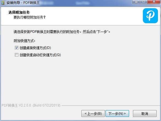Click the PDF转换王 V2.2.0.0 build version text

(x=31, y=105)
